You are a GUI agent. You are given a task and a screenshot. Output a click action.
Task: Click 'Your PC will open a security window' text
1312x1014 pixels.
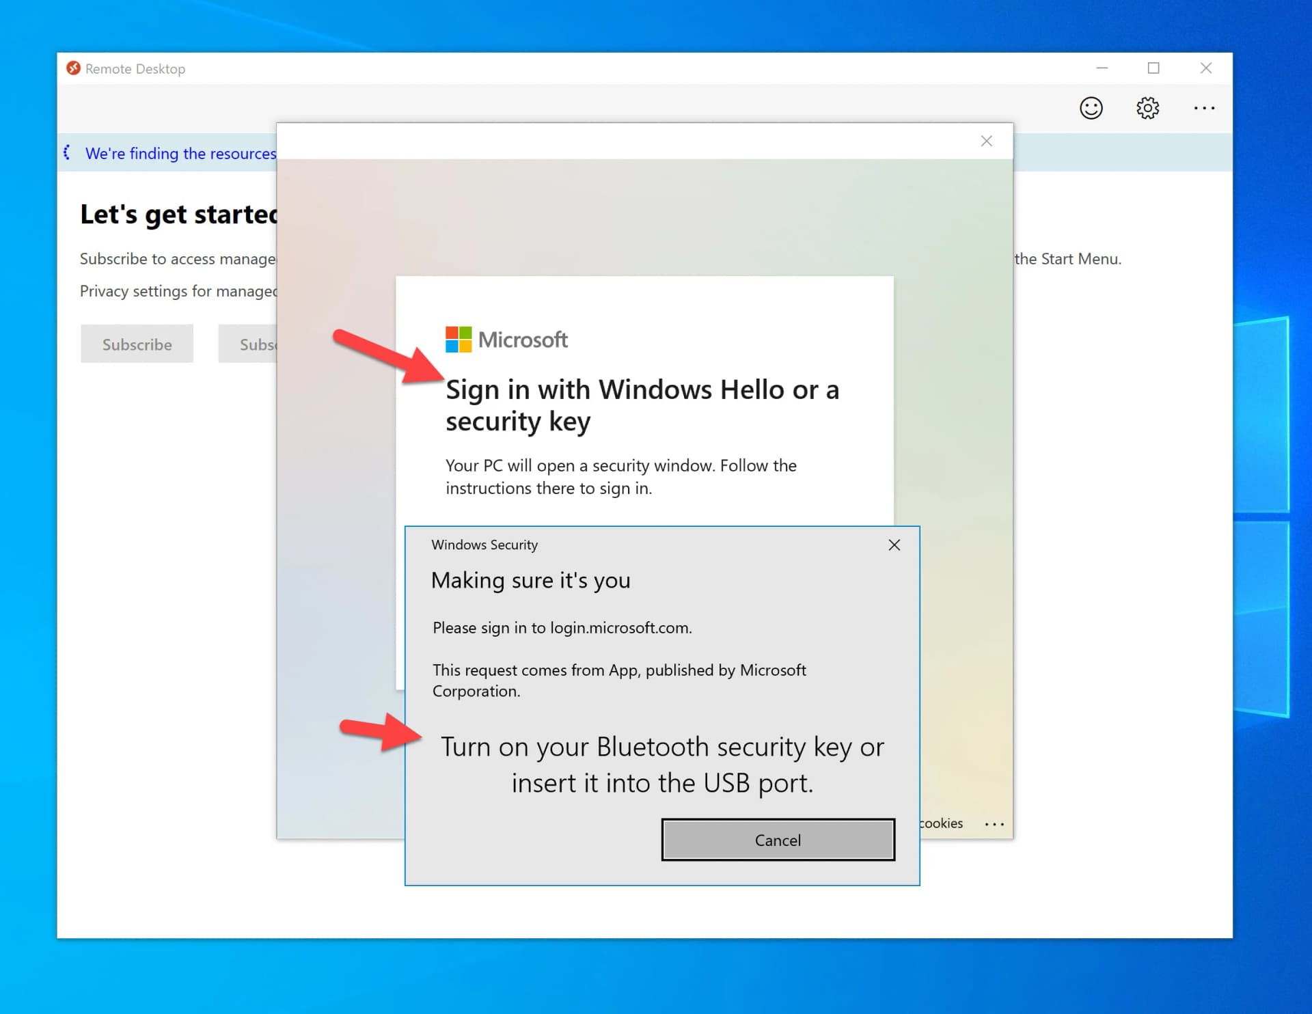tap(621, 476)
